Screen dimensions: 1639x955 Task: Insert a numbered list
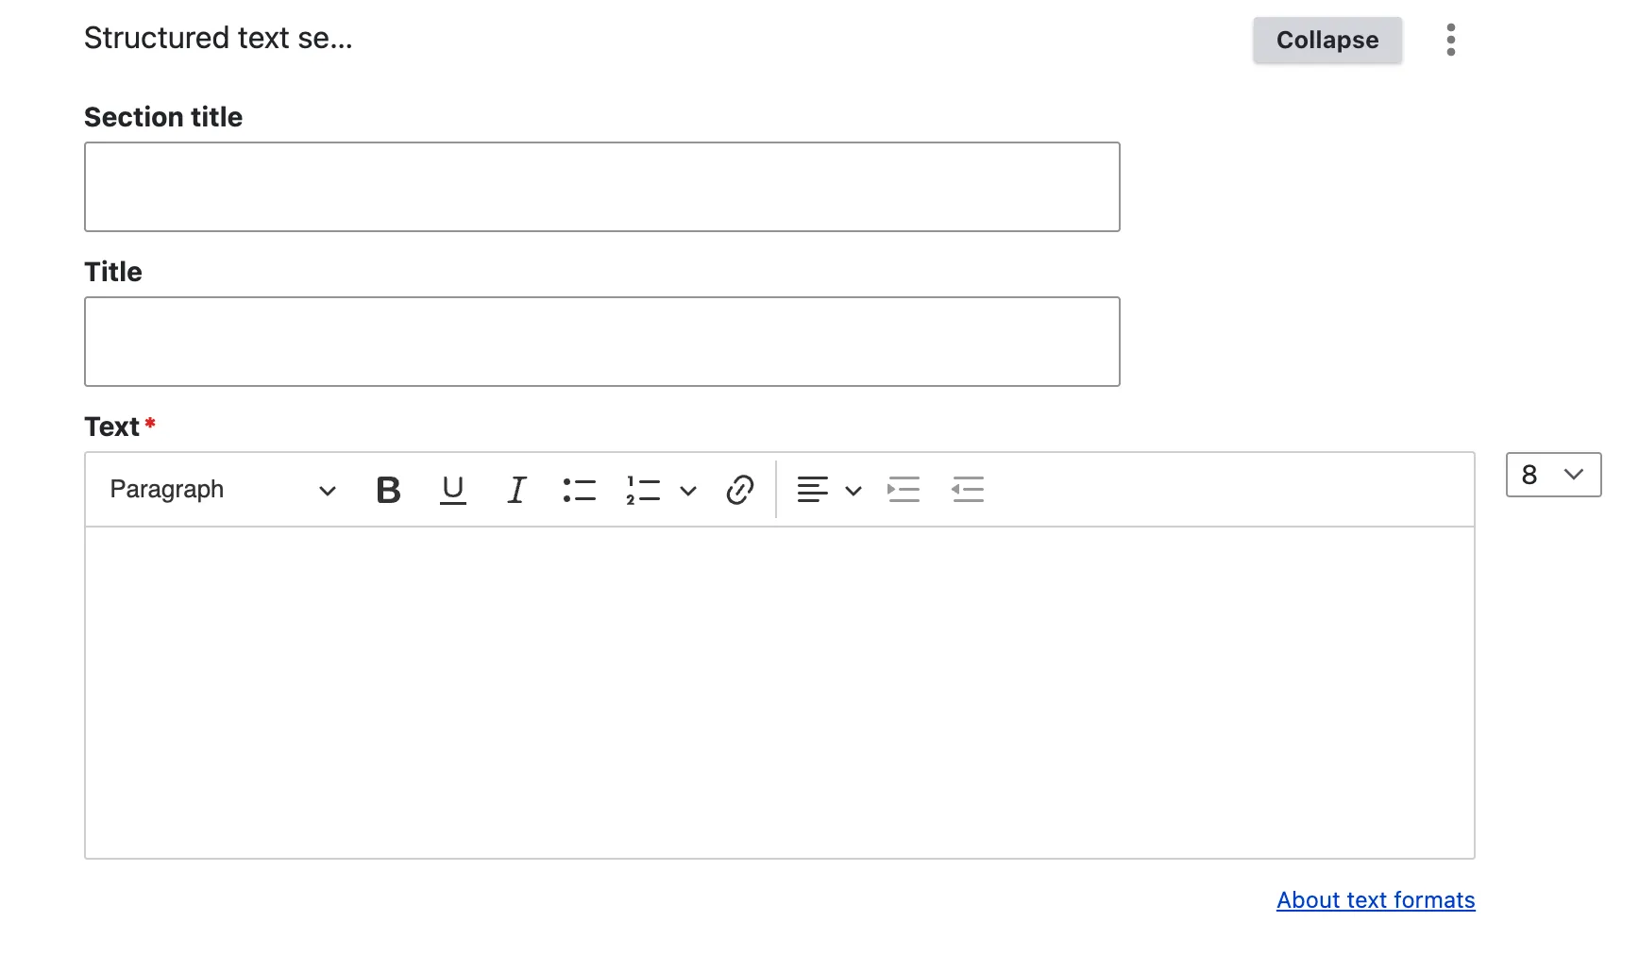coord(643,490)
